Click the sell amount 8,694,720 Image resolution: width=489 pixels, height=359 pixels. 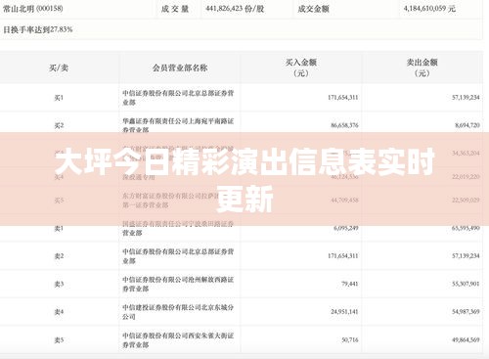click(x=467, y=125)
